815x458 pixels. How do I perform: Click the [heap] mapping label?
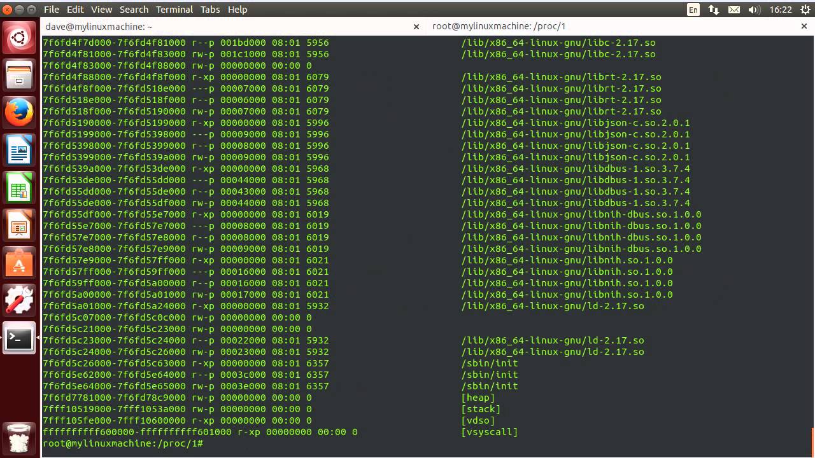coord(478,398)
